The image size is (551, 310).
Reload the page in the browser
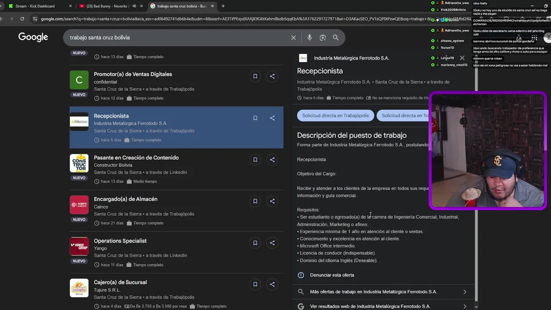point(22,19)
